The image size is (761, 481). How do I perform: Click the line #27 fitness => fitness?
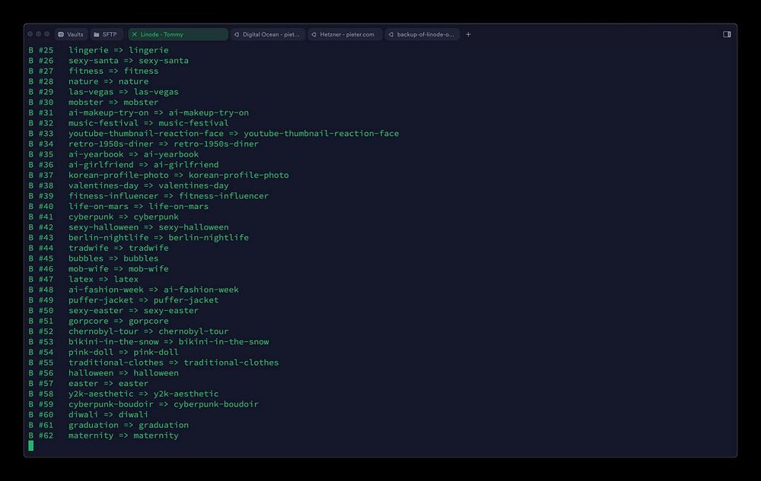[93, 71]
